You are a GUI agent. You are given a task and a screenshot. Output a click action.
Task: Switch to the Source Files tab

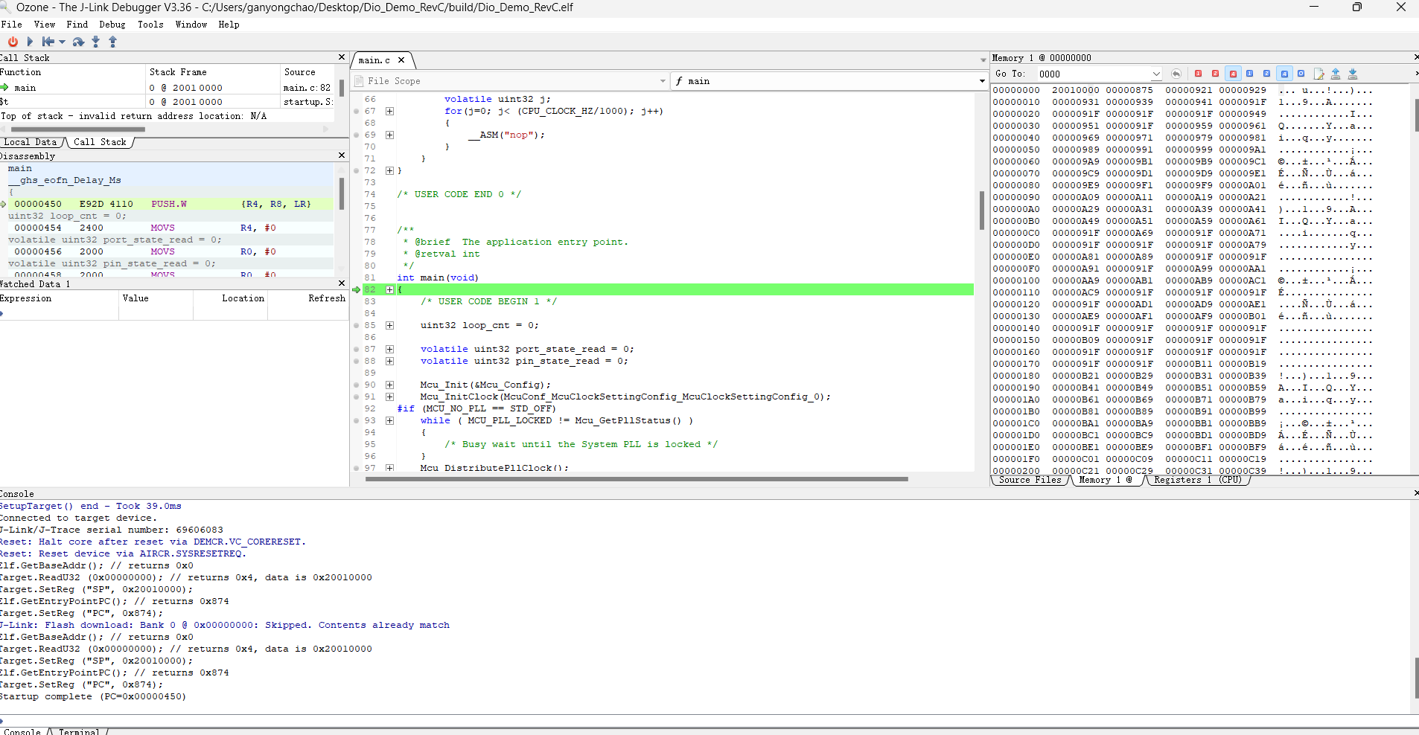click(x=1030, y=480)
